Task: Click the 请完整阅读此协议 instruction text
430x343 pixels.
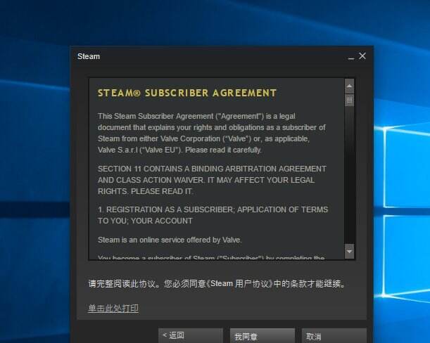Action: click(216, 283)
